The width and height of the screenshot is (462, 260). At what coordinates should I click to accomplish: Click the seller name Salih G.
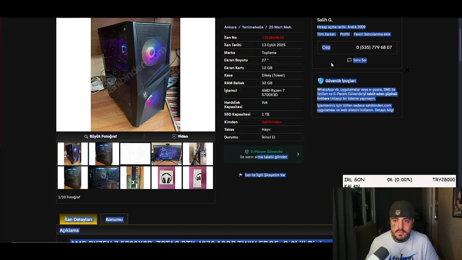coord(325,20)
